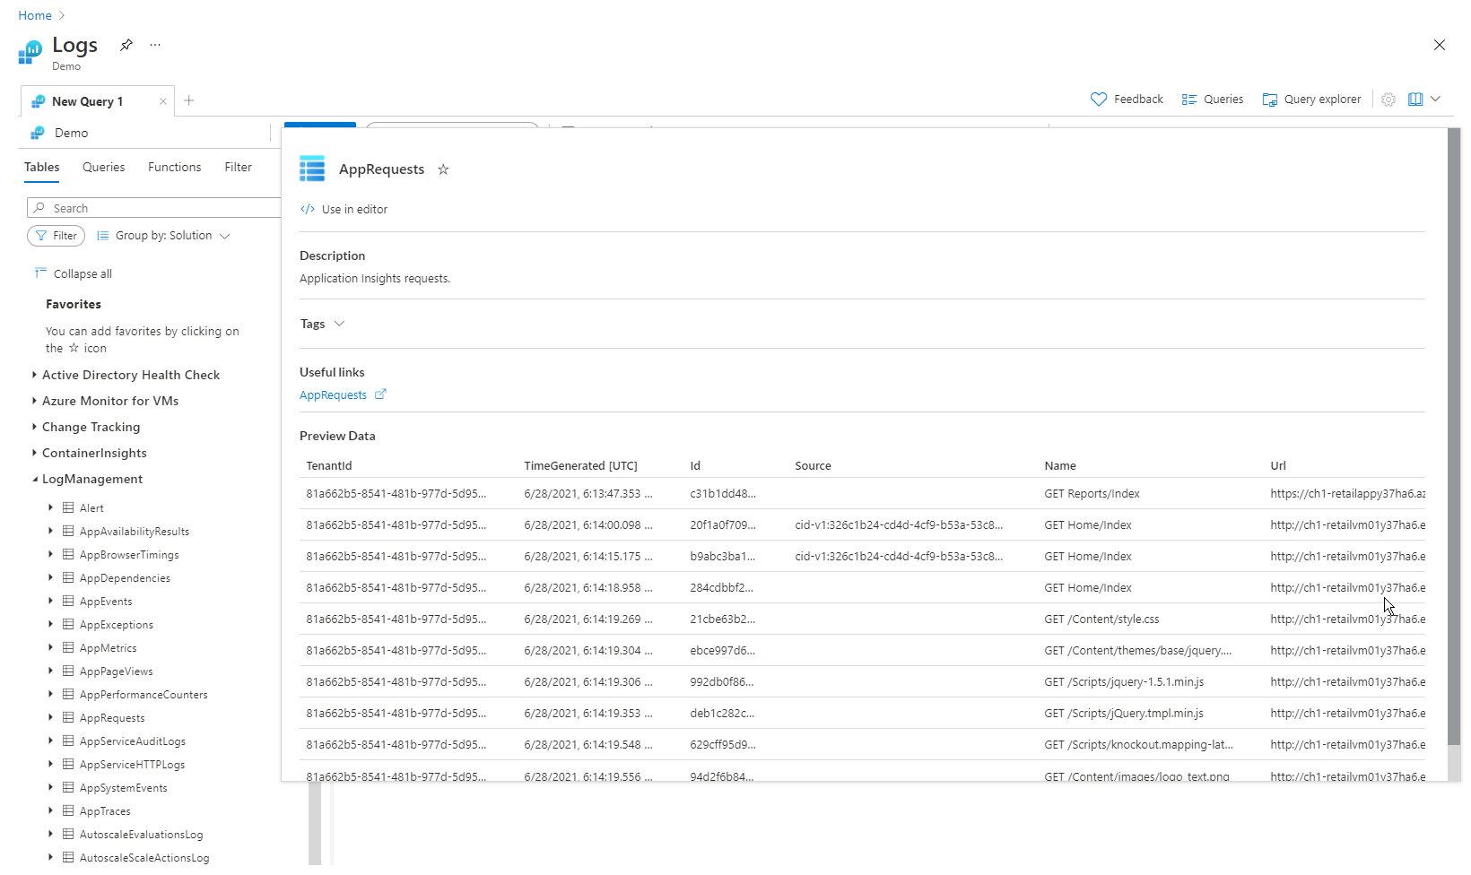This screenshot has width=1471, height=875.
Task: Go to Home breadcrumb
Action: pyautogui.click(x=35, y=15)
